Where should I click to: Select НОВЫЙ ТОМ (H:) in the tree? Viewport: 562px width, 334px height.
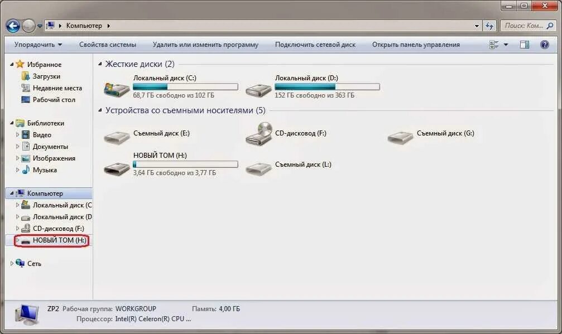tap(60, 240)
